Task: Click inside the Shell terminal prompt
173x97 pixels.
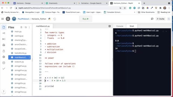Action: [x=135, y=51]
